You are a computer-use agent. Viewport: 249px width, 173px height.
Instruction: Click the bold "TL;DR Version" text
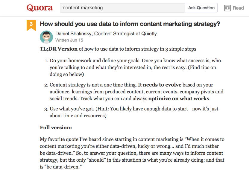[x=59, y=49]
